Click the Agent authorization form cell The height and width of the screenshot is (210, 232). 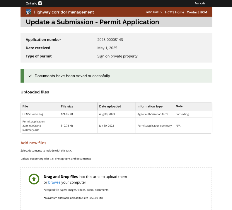[x=153, y=114]
